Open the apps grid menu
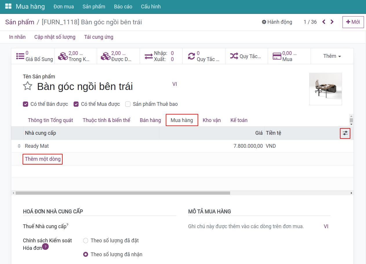Image resolution: width=366 pixels, height=264 pixels. pos(8,6)
